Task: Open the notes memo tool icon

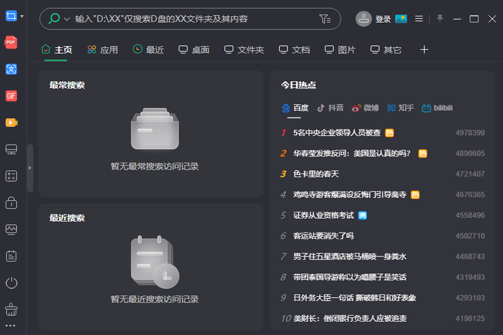Action: tap(11, 256)
